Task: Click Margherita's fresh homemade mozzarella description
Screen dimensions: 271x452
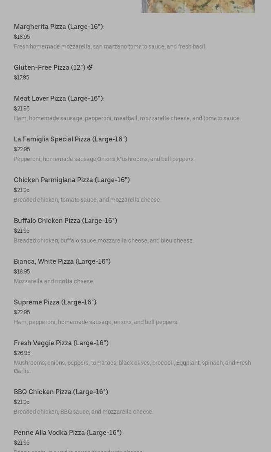Action: [x=110, y=47]
